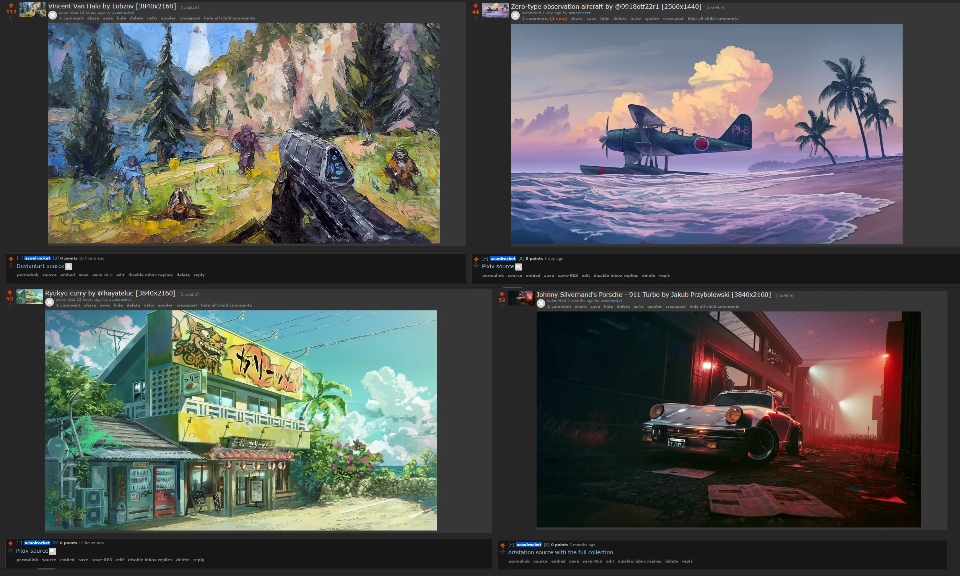This screenshot has width=960, height=576.
Task: Mark Ryukyu curry post as spoiler
Action: pyautogui.click(x=166, y=305)
